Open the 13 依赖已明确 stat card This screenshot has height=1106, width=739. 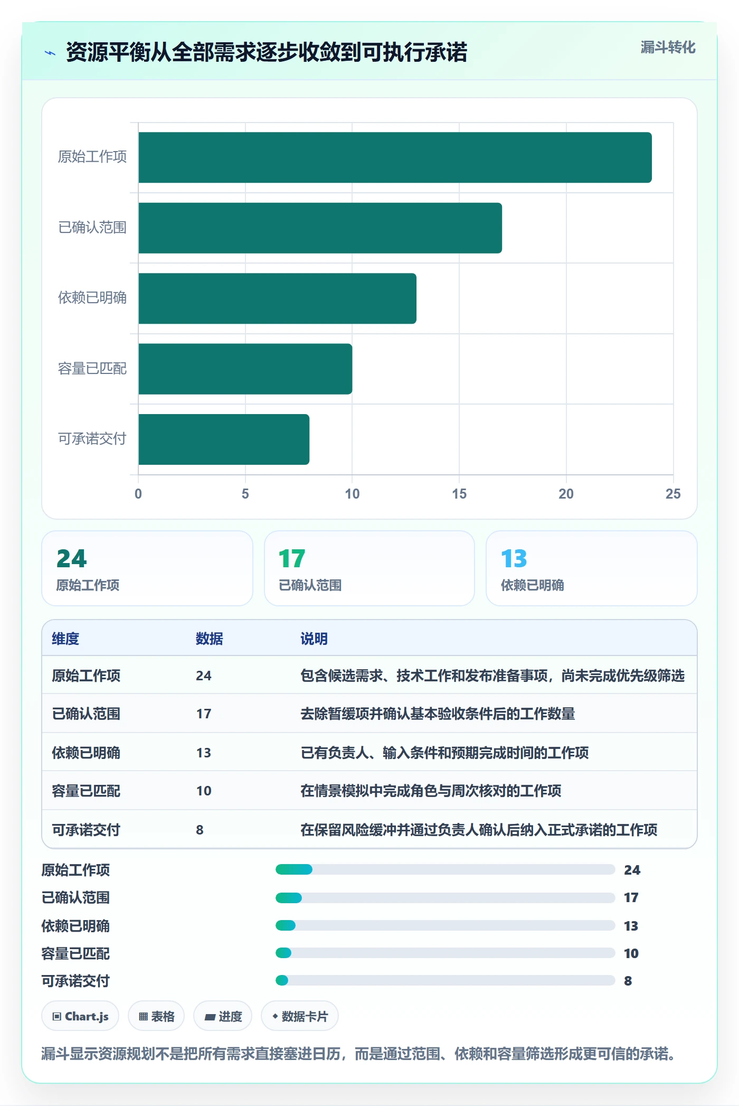592,568
